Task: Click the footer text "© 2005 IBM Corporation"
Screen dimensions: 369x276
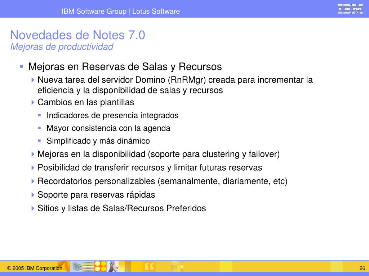Action: coord(35,268)
